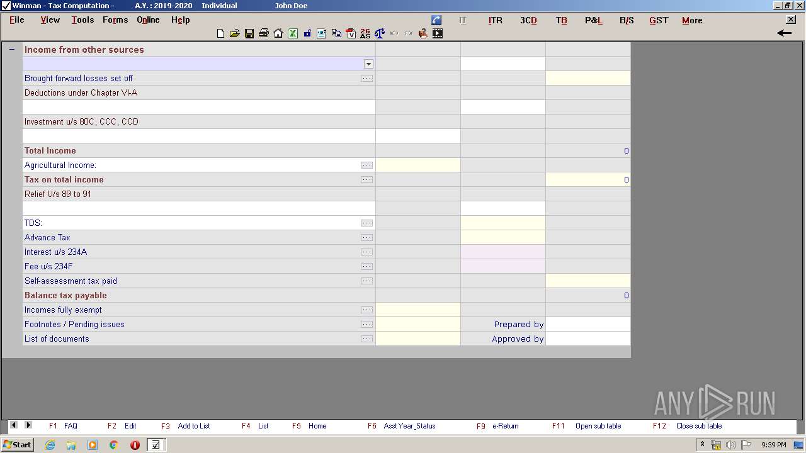Launch Internet Explorer from taskbar
The width and height of the screenshot is (806, 453).
click(x=50, y=445)
